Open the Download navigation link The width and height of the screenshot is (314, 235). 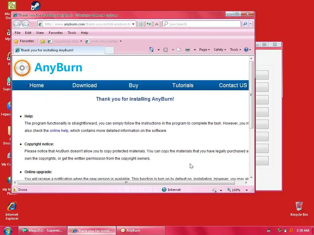85,85
